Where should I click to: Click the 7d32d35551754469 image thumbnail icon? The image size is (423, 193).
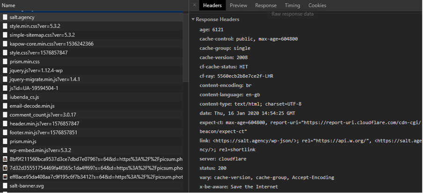[5, 168]
